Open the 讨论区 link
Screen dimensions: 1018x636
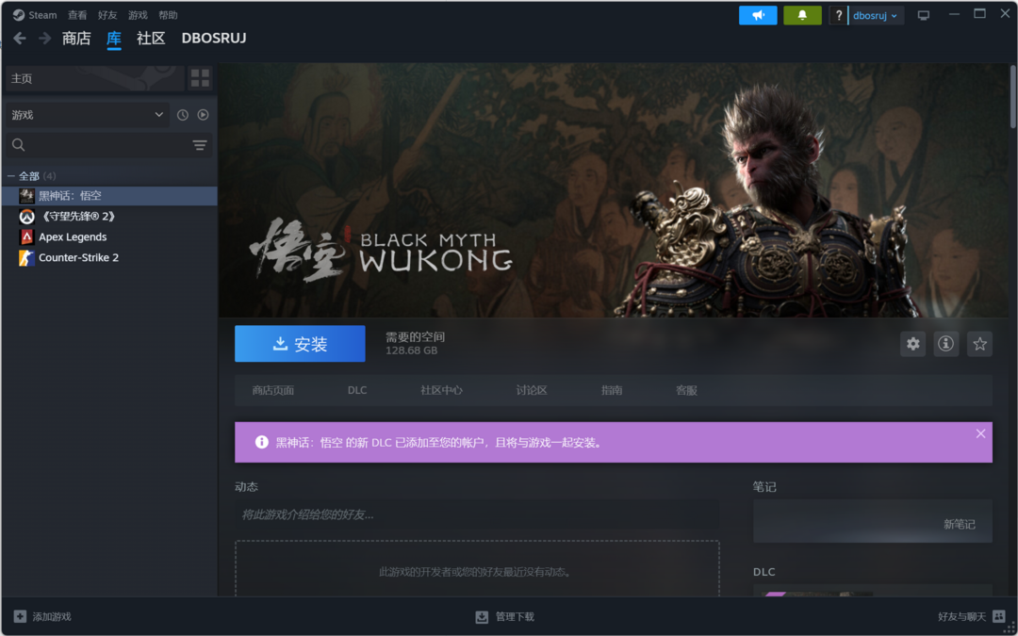(532, 390)
